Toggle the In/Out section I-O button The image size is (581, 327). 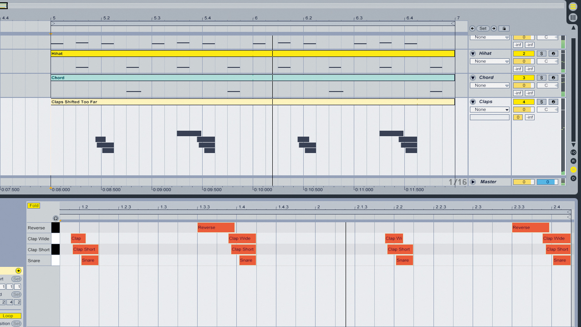click(x=573, y=152)
